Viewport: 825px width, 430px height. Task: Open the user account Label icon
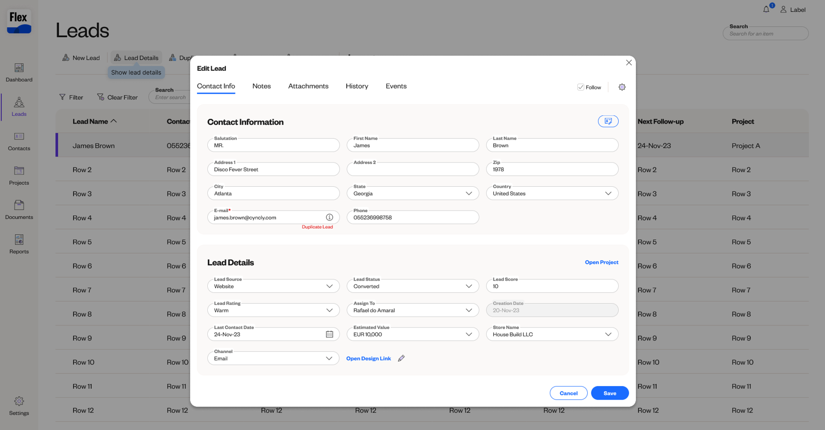click(784, 9)
